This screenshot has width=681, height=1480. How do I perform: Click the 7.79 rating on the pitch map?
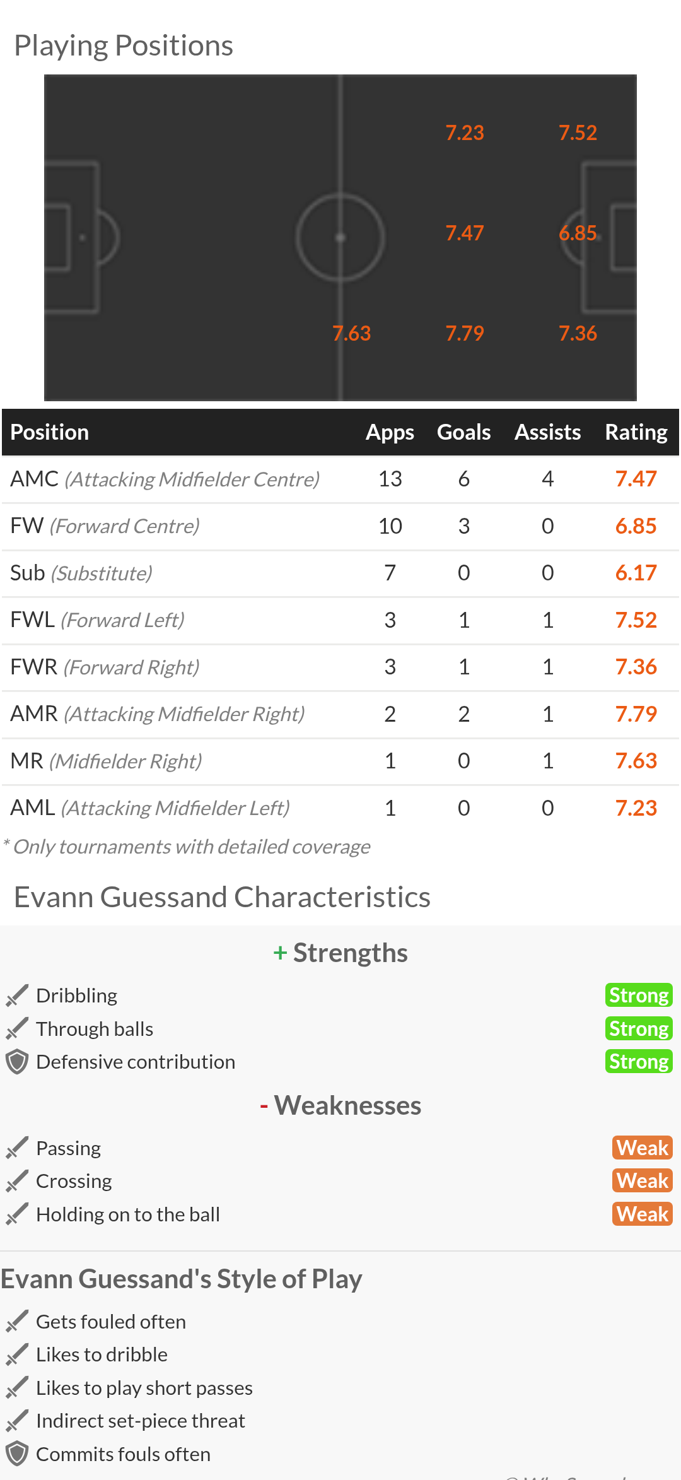[465, 333]
